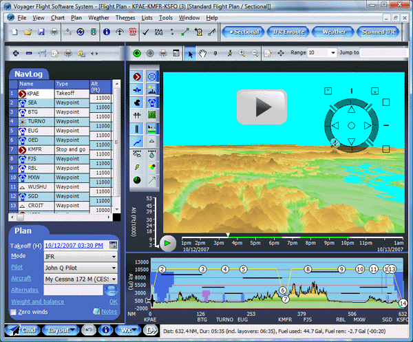413x342 pixels.
Task: Click the FAA ICAO flight plan icon
Action: point(159,32)
